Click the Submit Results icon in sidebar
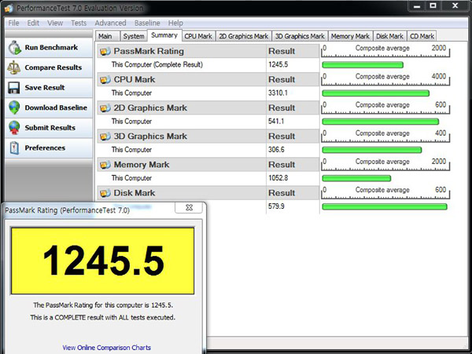 13,127
